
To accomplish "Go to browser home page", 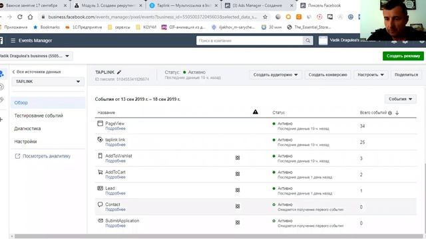I will pos(30,17).
